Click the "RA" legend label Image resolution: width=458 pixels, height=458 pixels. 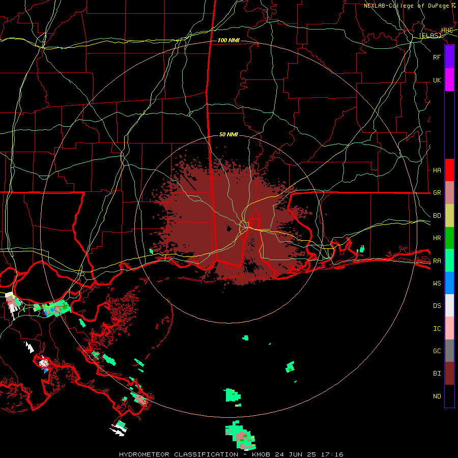pyautogui.click(x=437, y=261)
